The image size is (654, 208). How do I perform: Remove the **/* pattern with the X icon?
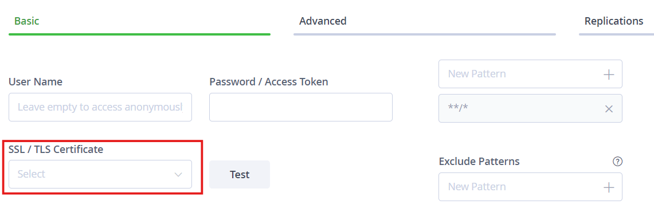point(609,109)
